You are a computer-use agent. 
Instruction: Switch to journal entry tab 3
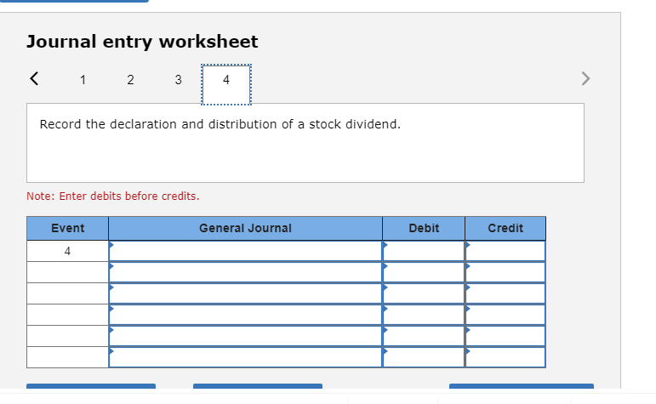click(x=178, y=79)
